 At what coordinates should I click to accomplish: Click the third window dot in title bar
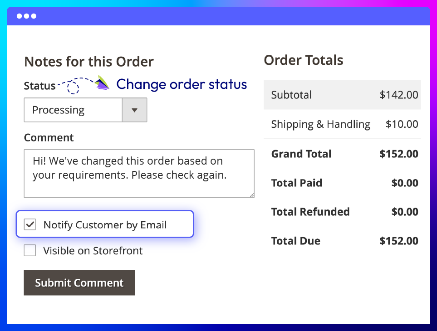click(34, 16)
